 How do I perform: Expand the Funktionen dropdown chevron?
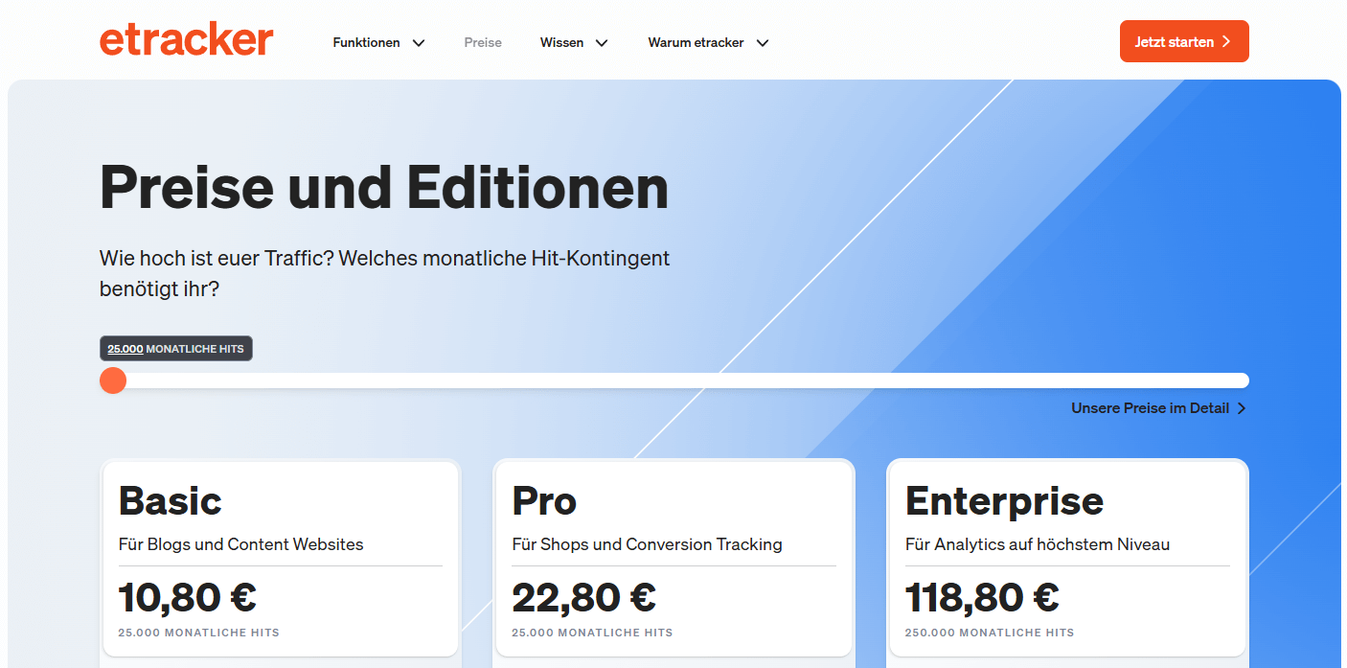[x=419, y=42]
